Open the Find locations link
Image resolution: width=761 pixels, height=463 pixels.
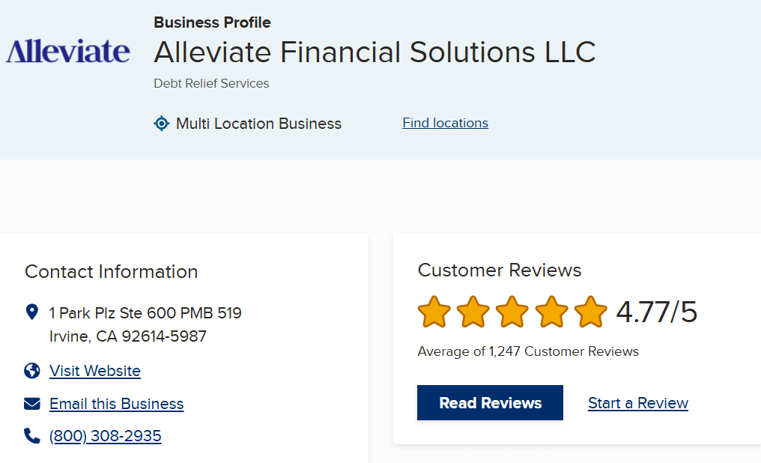coord(445,123)
